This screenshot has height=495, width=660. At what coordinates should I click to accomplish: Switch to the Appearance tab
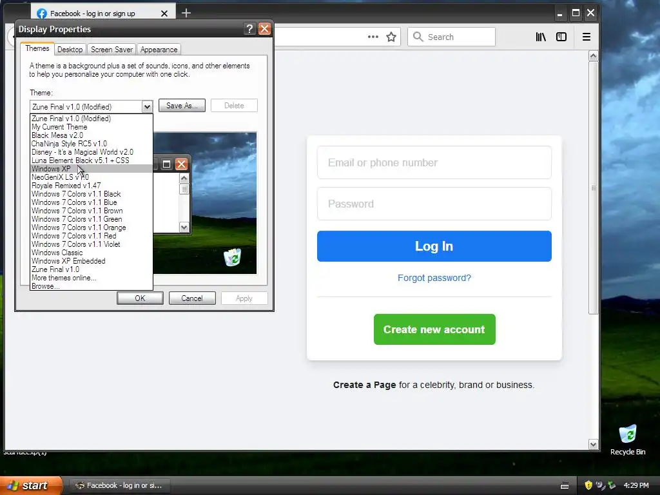pyautogui.click(x=159, y=50)
